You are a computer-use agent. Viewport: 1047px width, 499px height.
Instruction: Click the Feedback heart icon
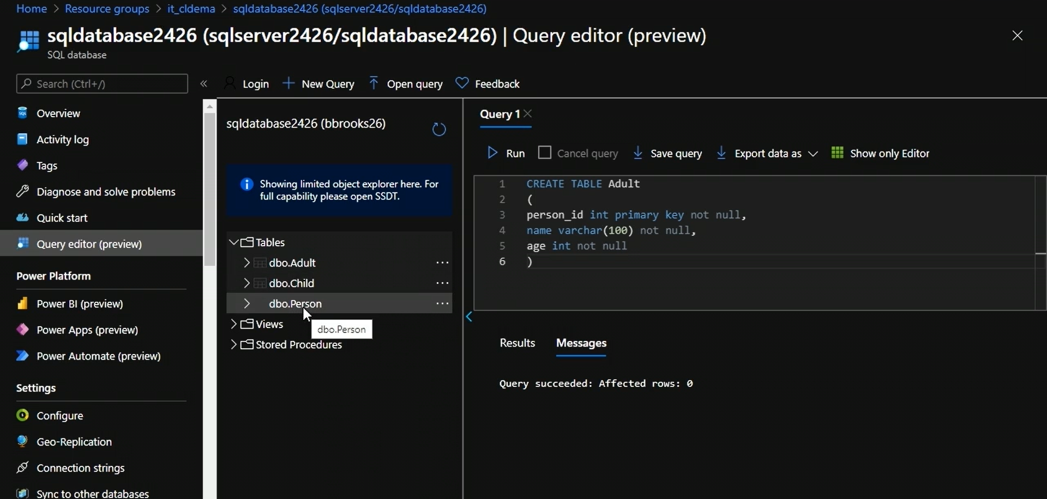(x=462, y=83)
